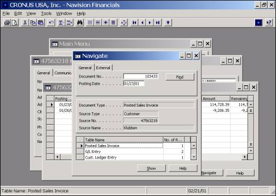Click the Cut scissors icon
276x196 pixels.
[x=25, y=23]
